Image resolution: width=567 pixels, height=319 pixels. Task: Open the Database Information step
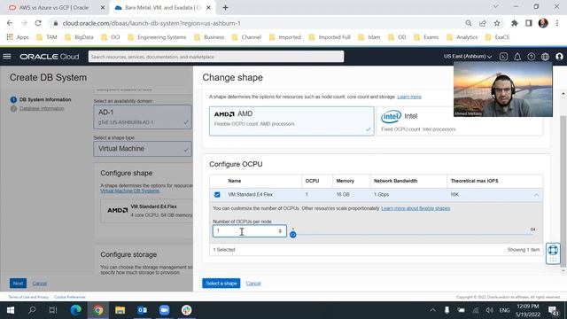coord(42,108)
